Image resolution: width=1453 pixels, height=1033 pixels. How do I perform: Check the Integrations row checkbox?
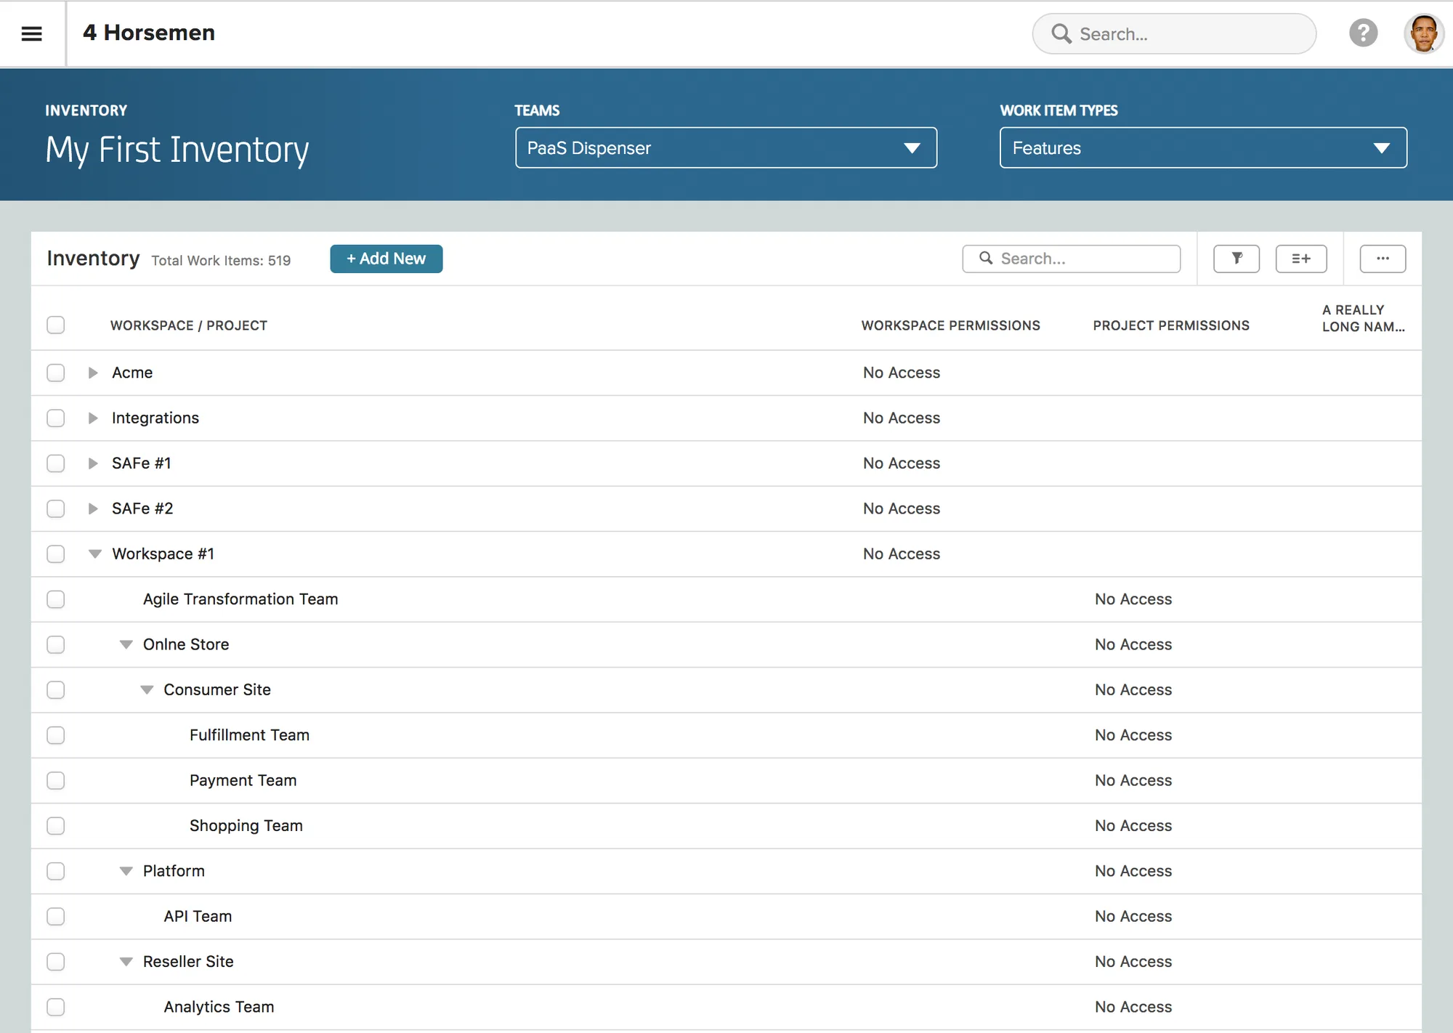pyautogui.click(x=56, y=418)
